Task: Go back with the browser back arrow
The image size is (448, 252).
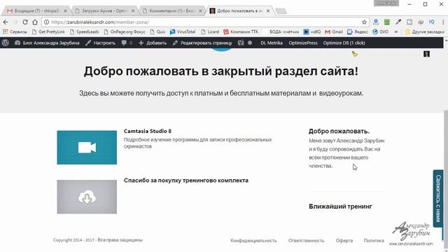Action: 6,22
